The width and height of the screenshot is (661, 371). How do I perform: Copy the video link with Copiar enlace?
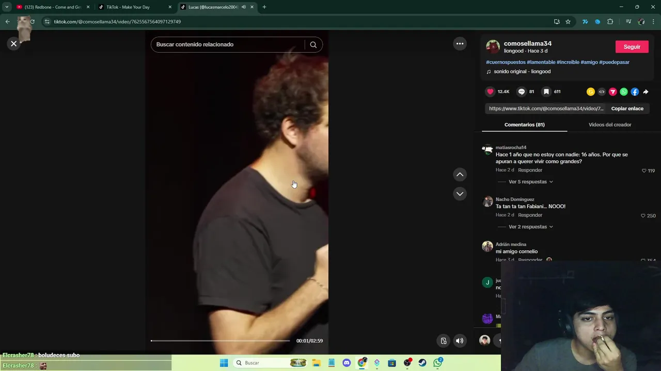[x=627, y=109]
